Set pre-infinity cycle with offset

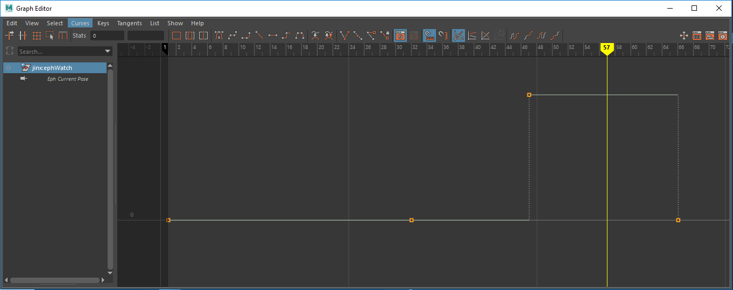coord(528,36)
